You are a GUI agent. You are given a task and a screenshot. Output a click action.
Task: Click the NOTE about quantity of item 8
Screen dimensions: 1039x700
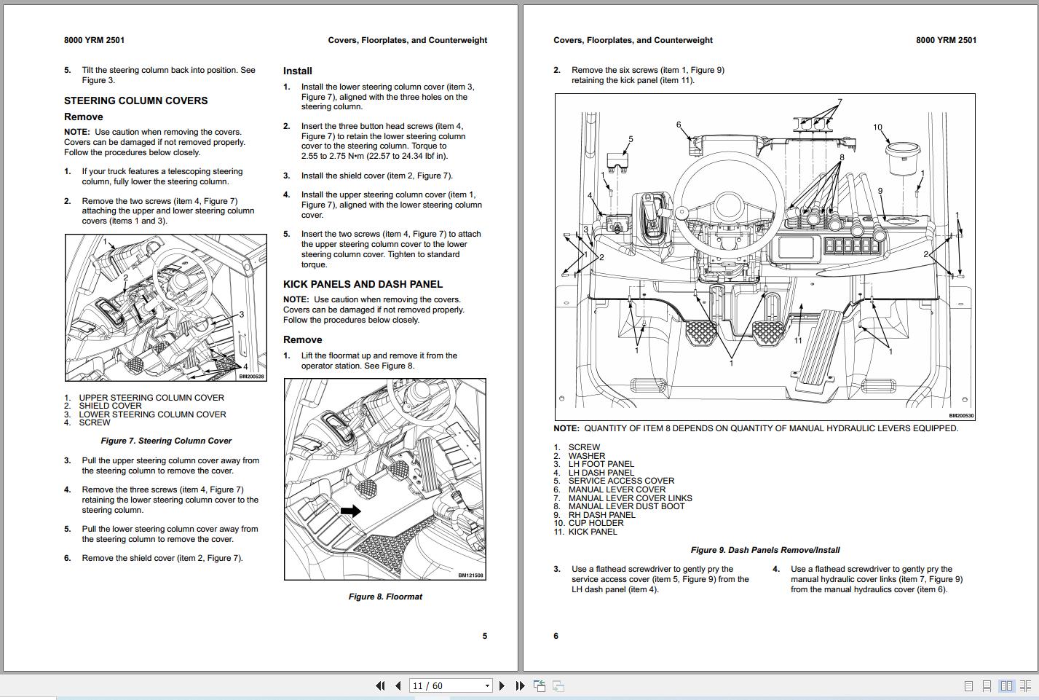[756, 428]
